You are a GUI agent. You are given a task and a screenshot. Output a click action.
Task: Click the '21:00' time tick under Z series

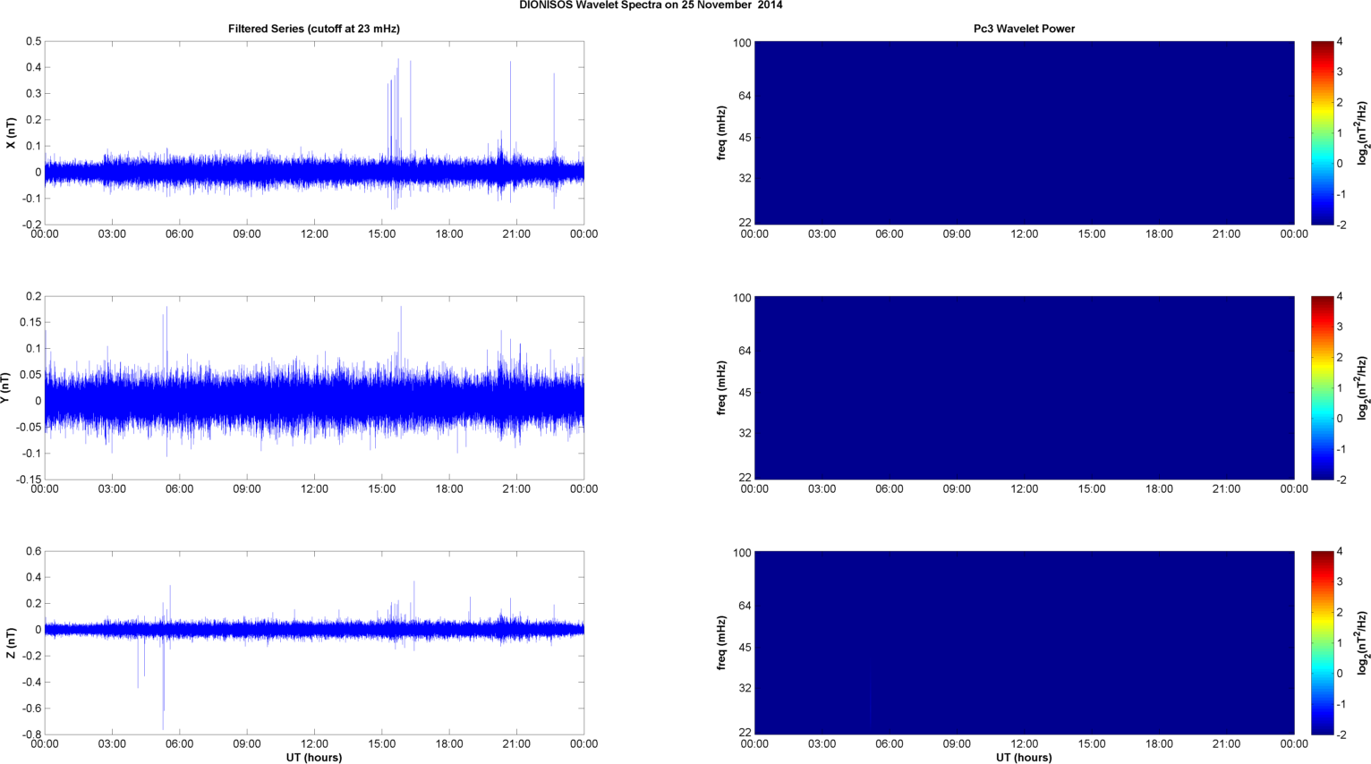pyautogui.click(x=516, y=744)
